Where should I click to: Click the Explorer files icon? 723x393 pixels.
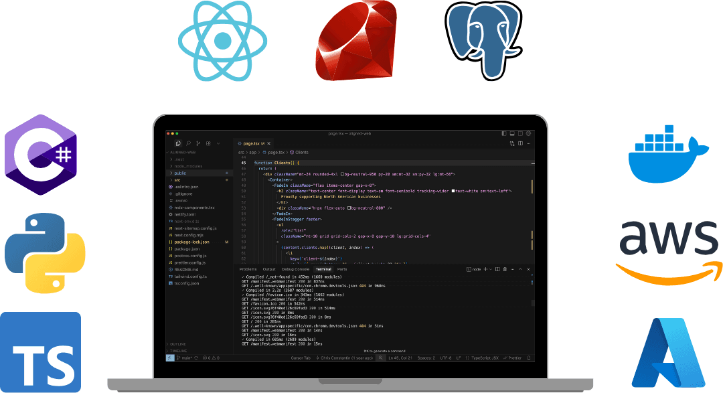(x=178, y=143)
